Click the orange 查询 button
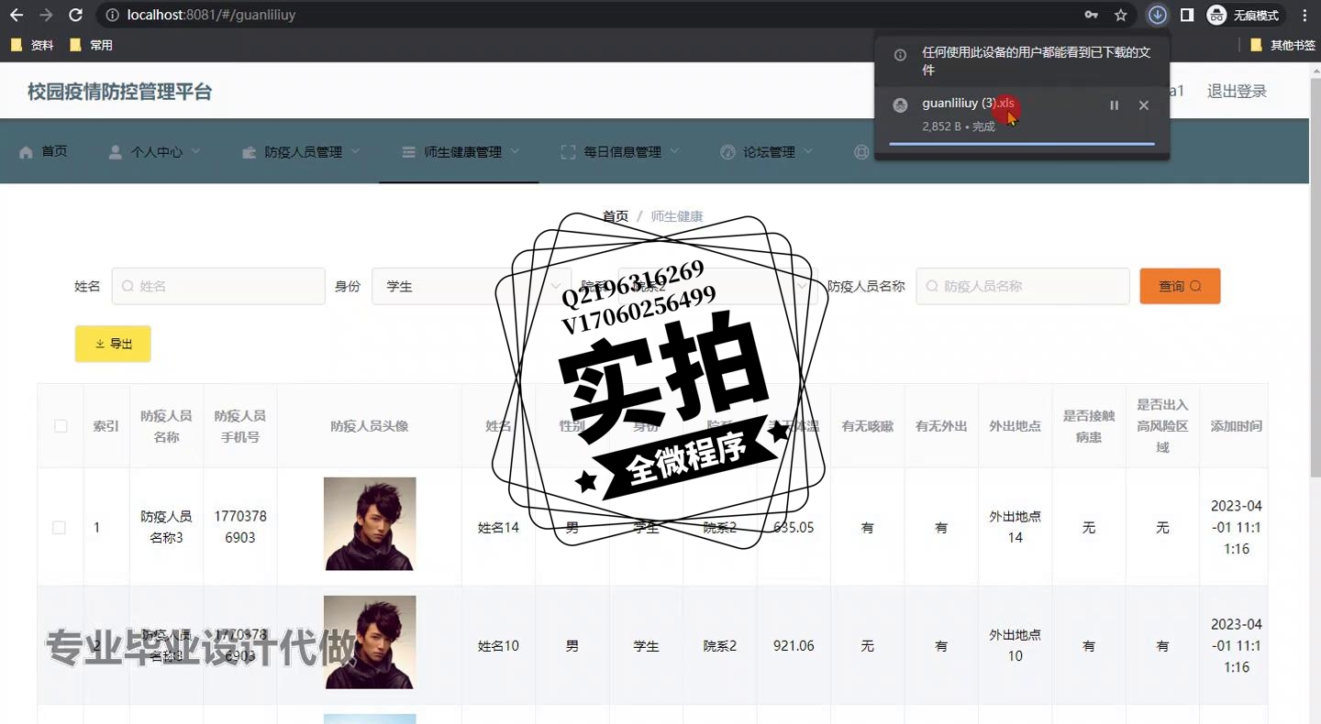The height and width of the screenshot is (724, 1321). (1180, 286)
